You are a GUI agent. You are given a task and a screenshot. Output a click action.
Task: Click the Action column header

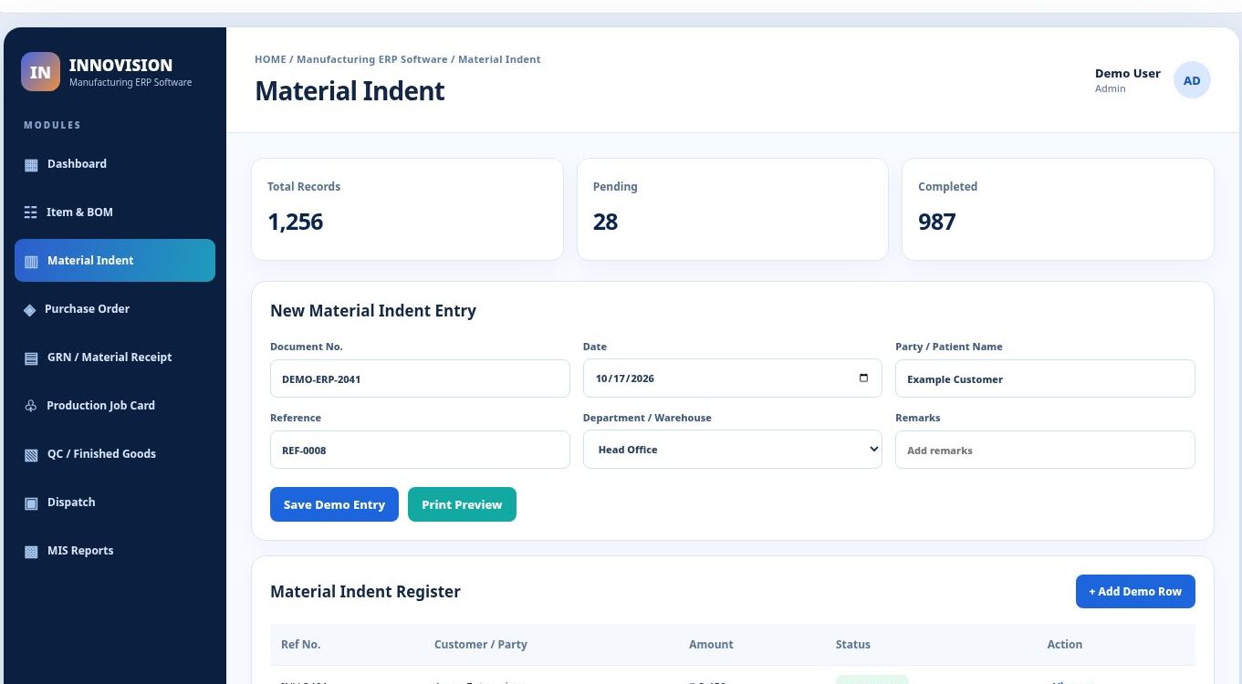pos(1064,644)
